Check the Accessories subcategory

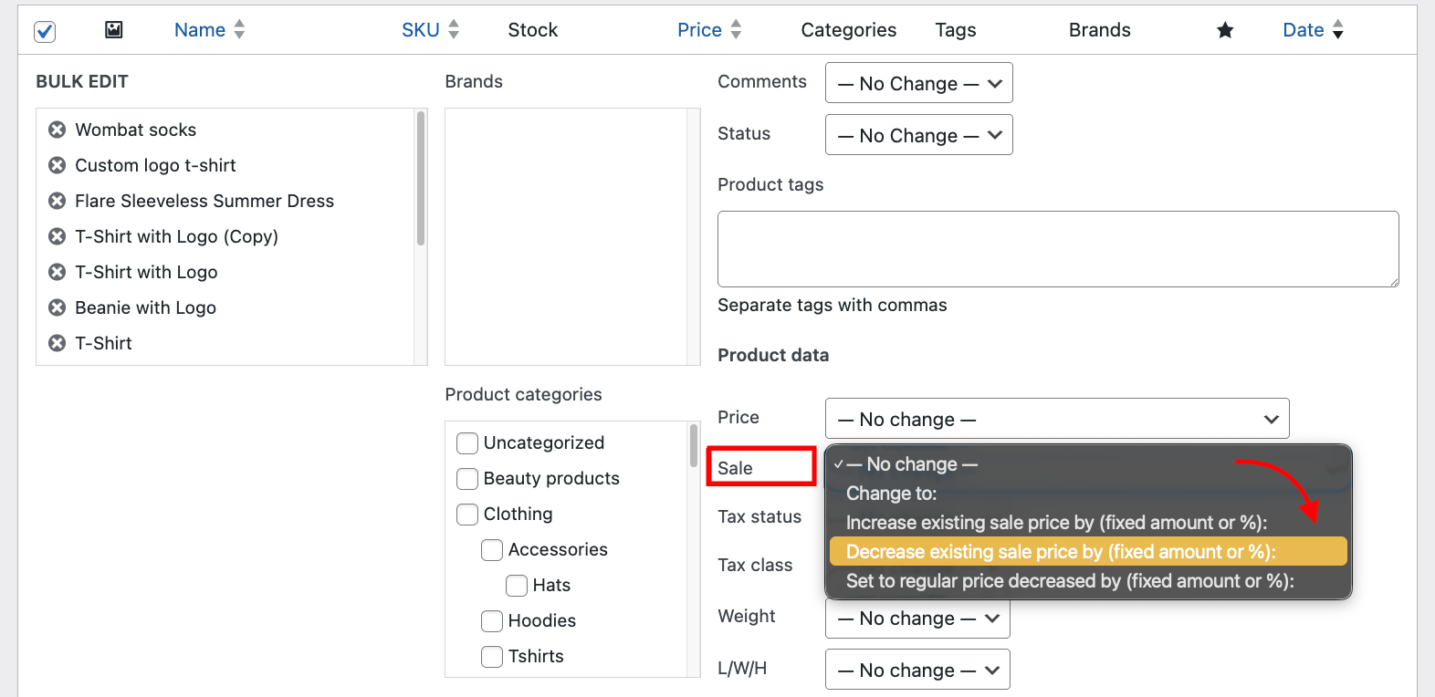coord(492,550)
